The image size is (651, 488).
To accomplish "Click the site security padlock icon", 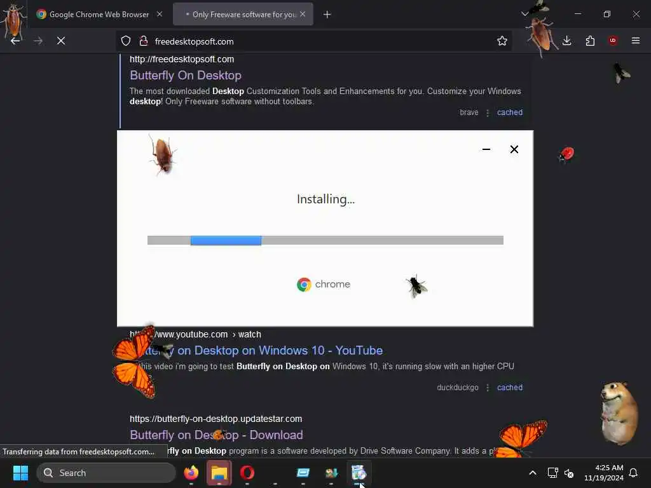I will (144, 41).
